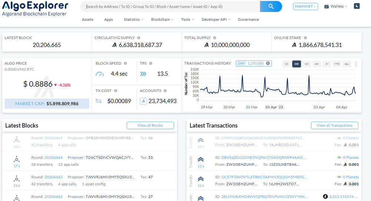
Task: Click the blue search magnifier button
Action: point(271,6)
